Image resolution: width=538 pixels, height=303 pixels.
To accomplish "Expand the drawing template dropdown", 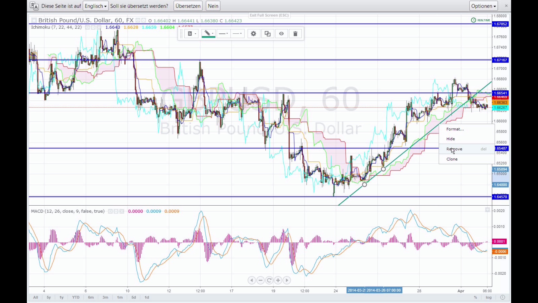I will 192,34.
